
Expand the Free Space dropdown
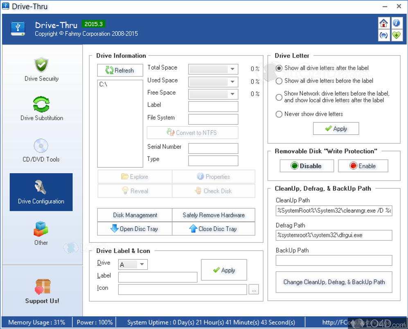click(x=232, y=94)
